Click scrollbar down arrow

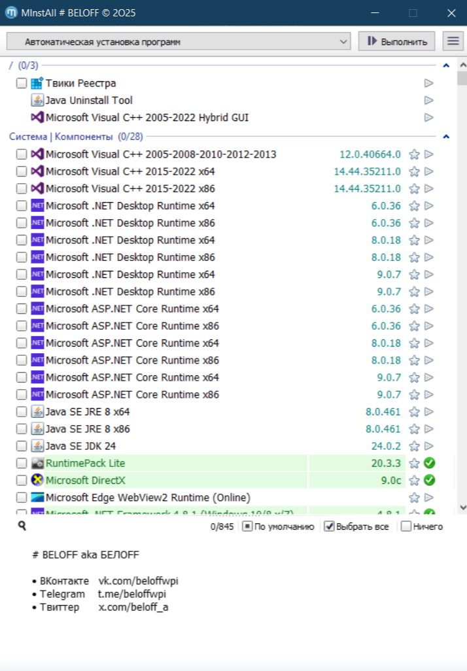(x=462, y=508)
